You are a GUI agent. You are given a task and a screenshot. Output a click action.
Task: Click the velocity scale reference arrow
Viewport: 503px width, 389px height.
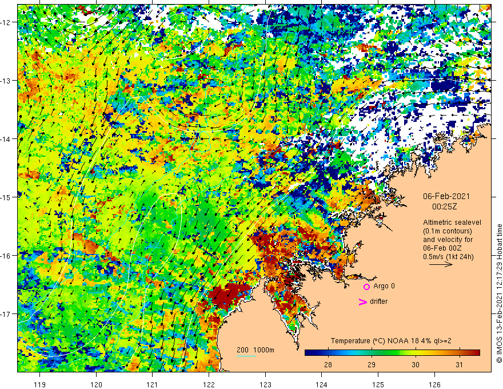tap(441, 264)
